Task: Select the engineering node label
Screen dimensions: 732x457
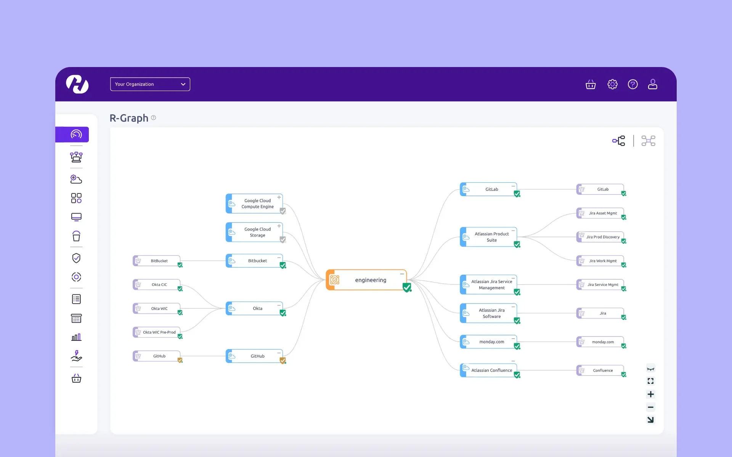Action: coord(371,280)
